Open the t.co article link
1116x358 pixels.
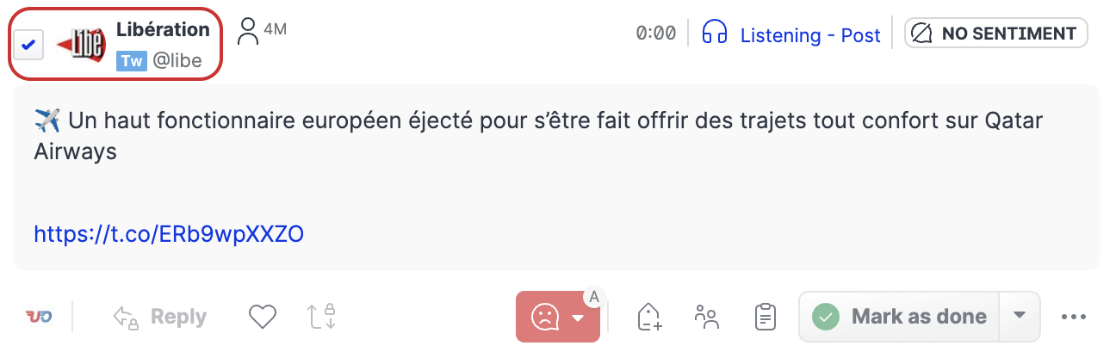pyautogui.click(x=169, y=233)
